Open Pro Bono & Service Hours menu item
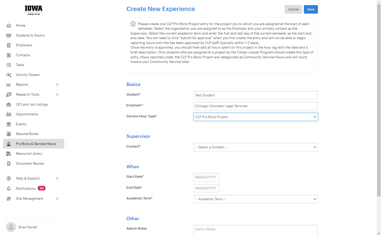The width and height of the screenshot is (381, 236). [x=34, y=144]
